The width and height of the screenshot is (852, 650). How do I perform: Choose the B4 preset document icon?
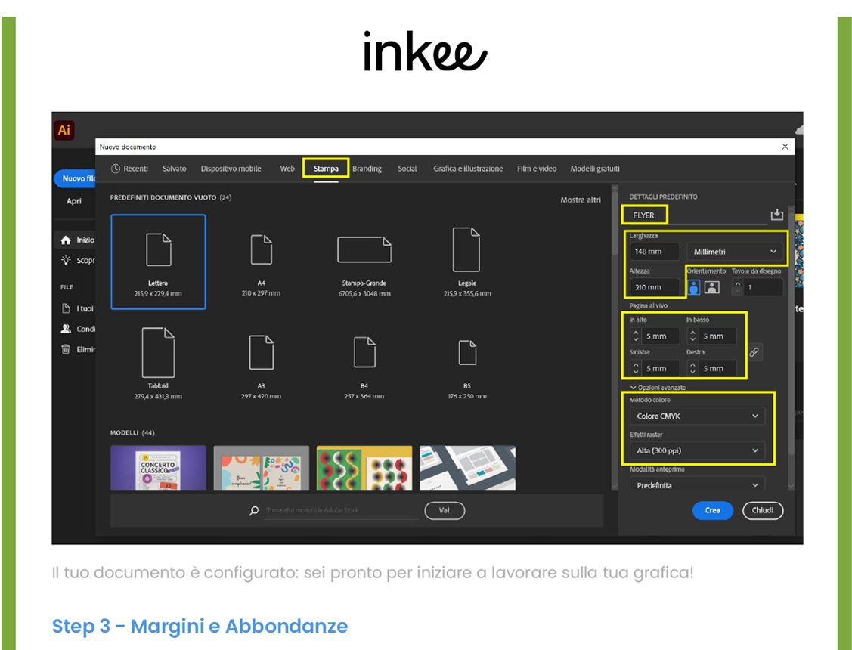click(x=364, y=352)
